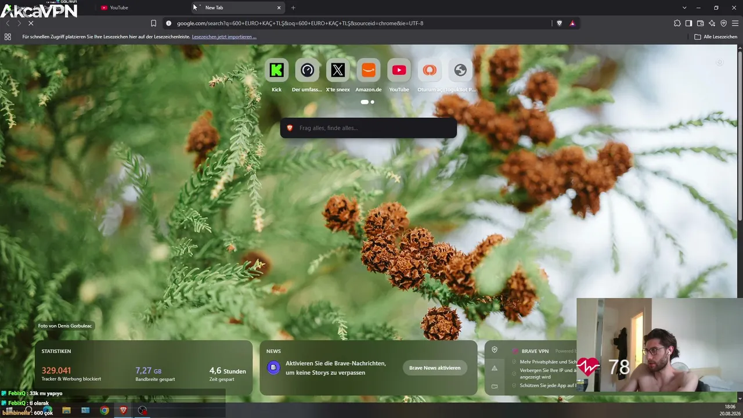Open 'Alle Lesezeichen' bookmarks folder
The width and height of the screenshot is (743, 418).
coord(716,37)
